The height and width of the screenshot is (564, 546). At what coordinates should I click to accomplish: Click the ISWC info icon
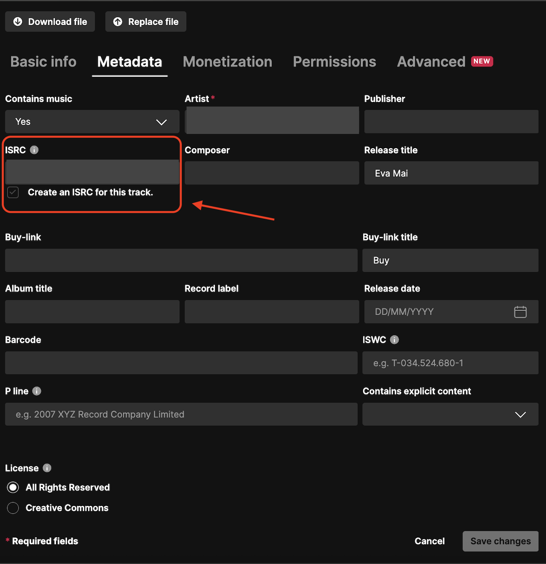394,339
